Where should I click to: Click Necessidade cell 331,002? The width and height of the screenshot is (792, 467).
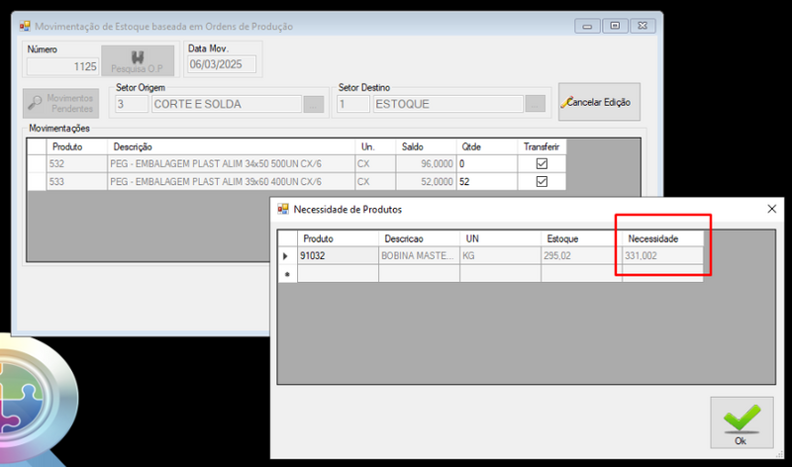(x=662, y=256)
